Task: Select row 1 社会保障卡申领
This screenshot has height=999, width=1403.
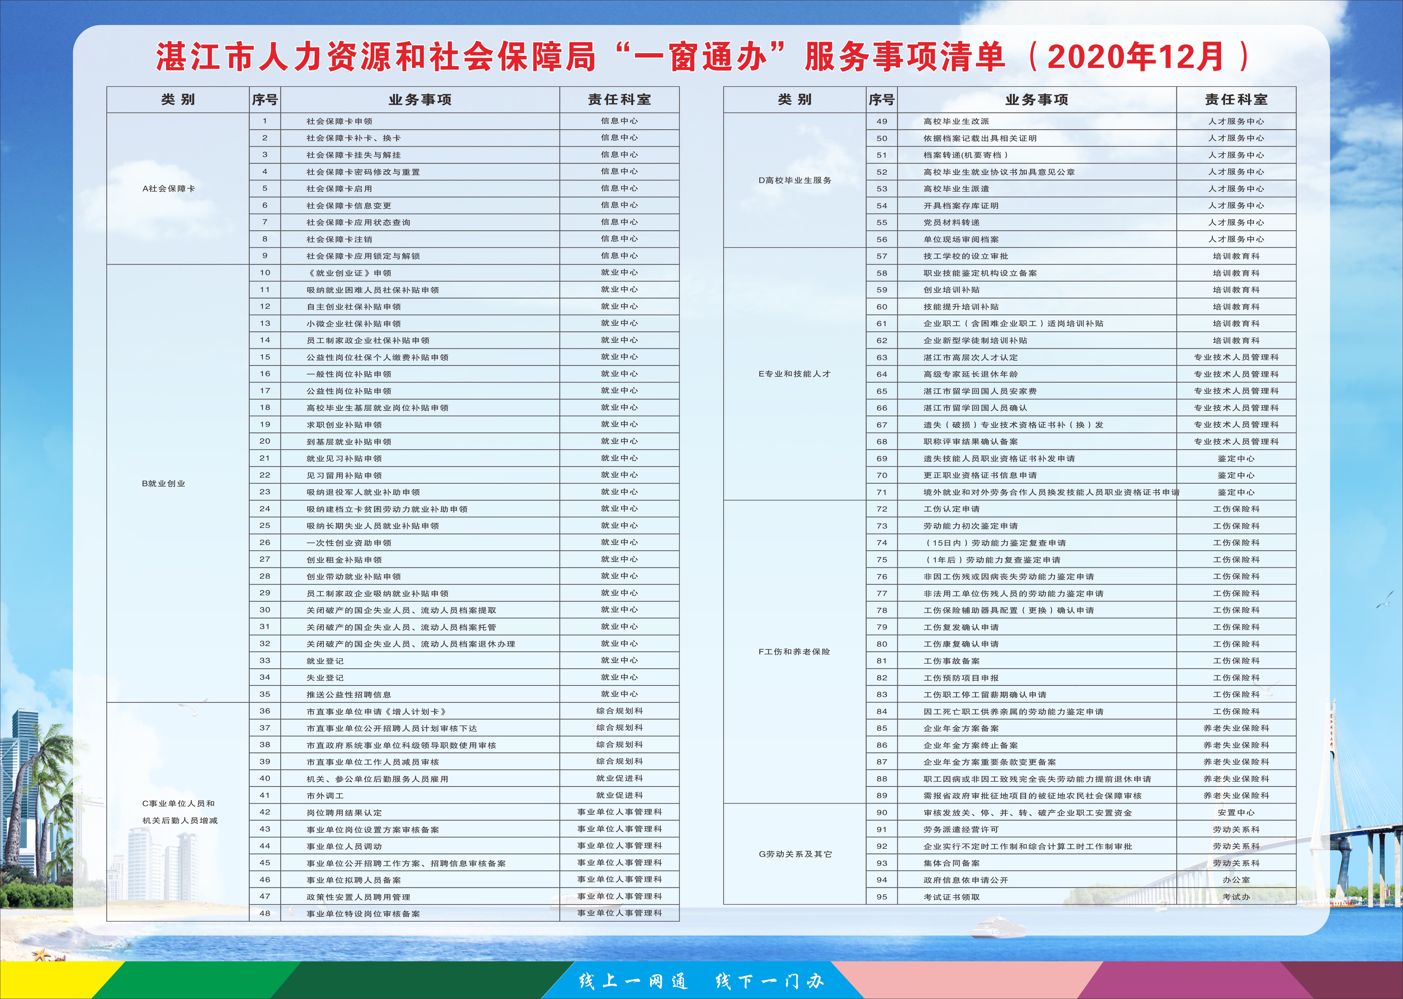Action: tap(339, 122)
